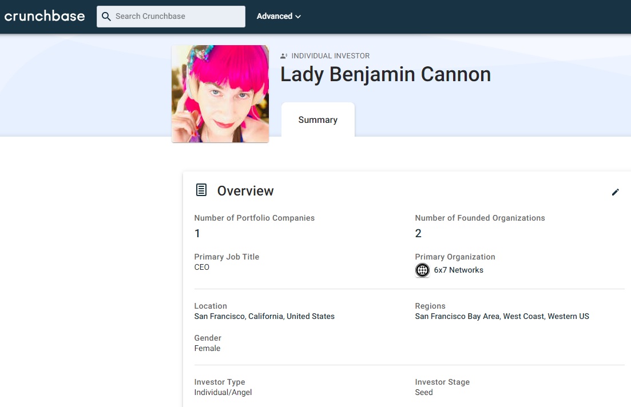Click the Lady Benjamin Cannon heading

pyautogui.click(x=386, y=74)
